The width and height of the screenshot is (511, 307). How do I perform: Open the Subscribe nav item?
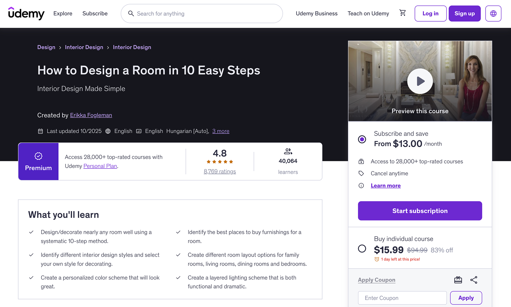tap(95, 13)
